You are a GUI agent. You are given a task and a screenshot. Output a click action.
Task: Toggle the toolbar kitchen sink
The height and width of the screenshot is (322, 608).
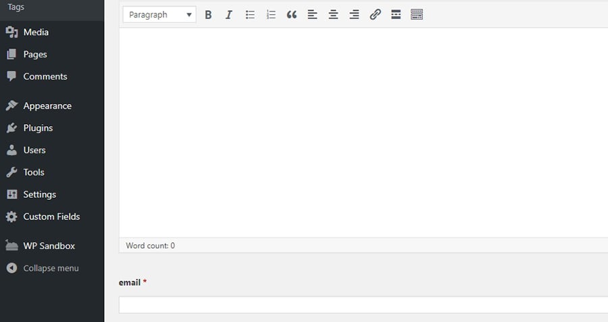(417, 15)
